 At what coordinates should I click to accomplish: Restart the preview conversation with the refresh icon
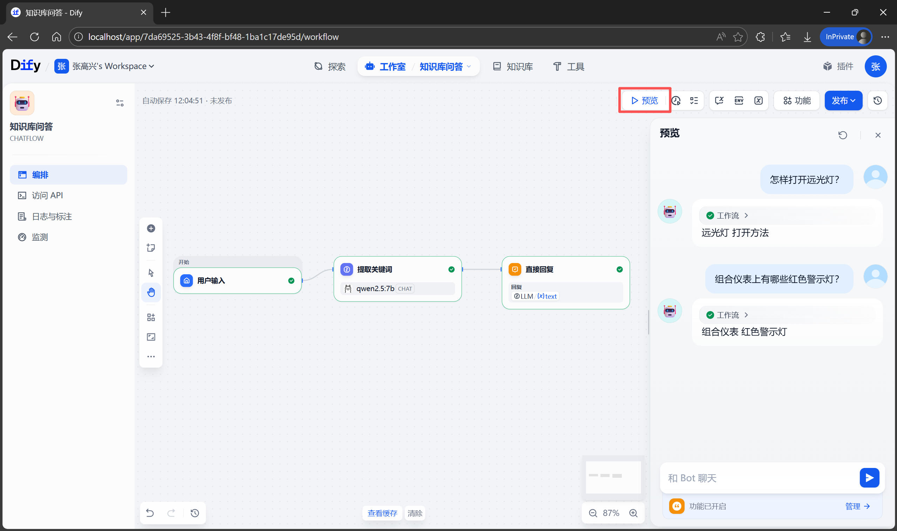(x=843, y=135)
